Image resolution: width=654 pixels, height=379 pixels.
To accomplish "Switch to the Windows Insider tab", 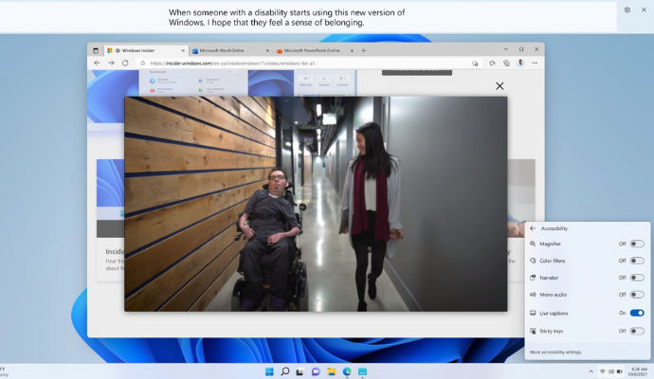I will [145, 50].
